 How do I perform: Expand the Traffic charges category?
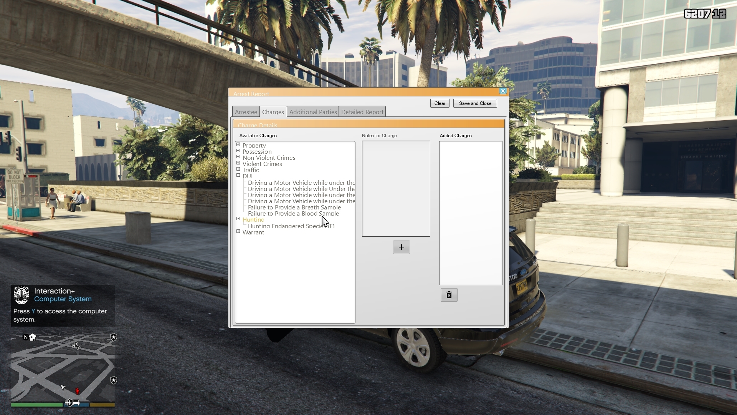(x=238, y=169)
